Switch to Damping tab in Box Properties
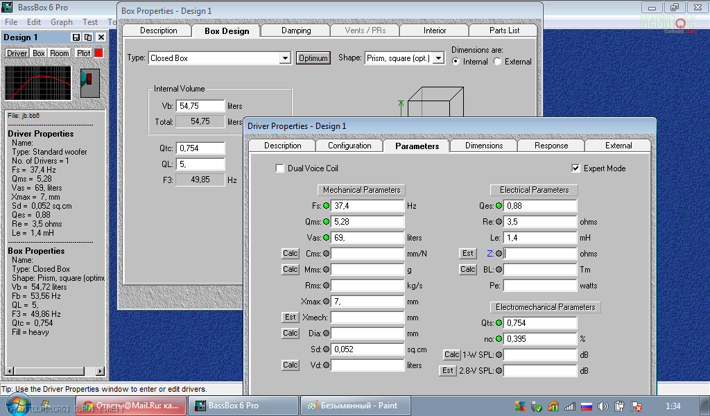 pyautogui.click(x=296, y=31)
